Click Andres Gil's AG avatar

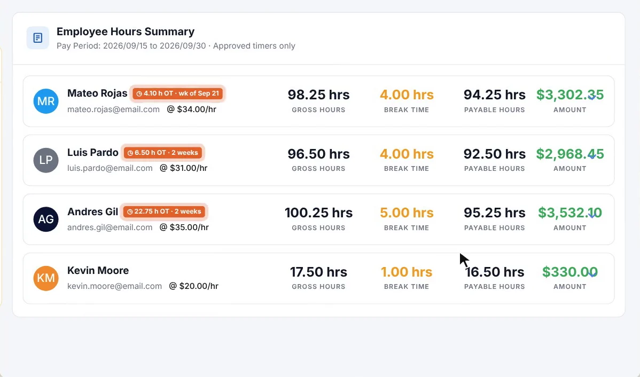pos(46,219)
